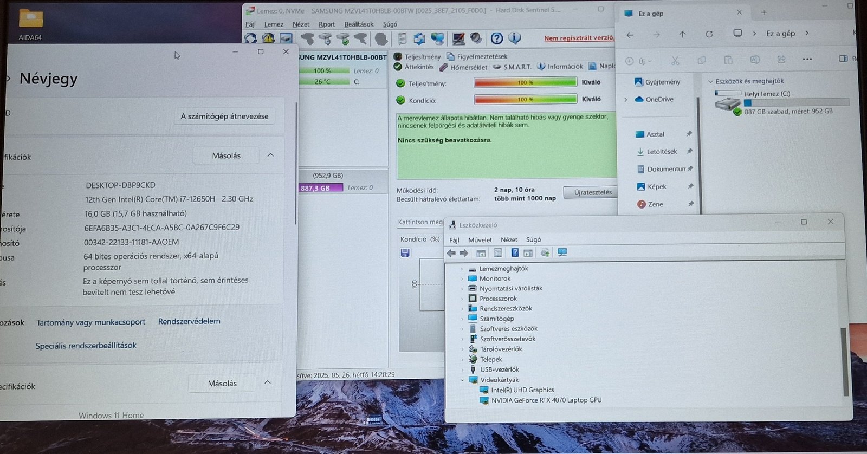Image resolution: width=867 pixels, height=454 pixels.
Task: Click the Nem regisztrált verzió link
Action: [579, 38]
